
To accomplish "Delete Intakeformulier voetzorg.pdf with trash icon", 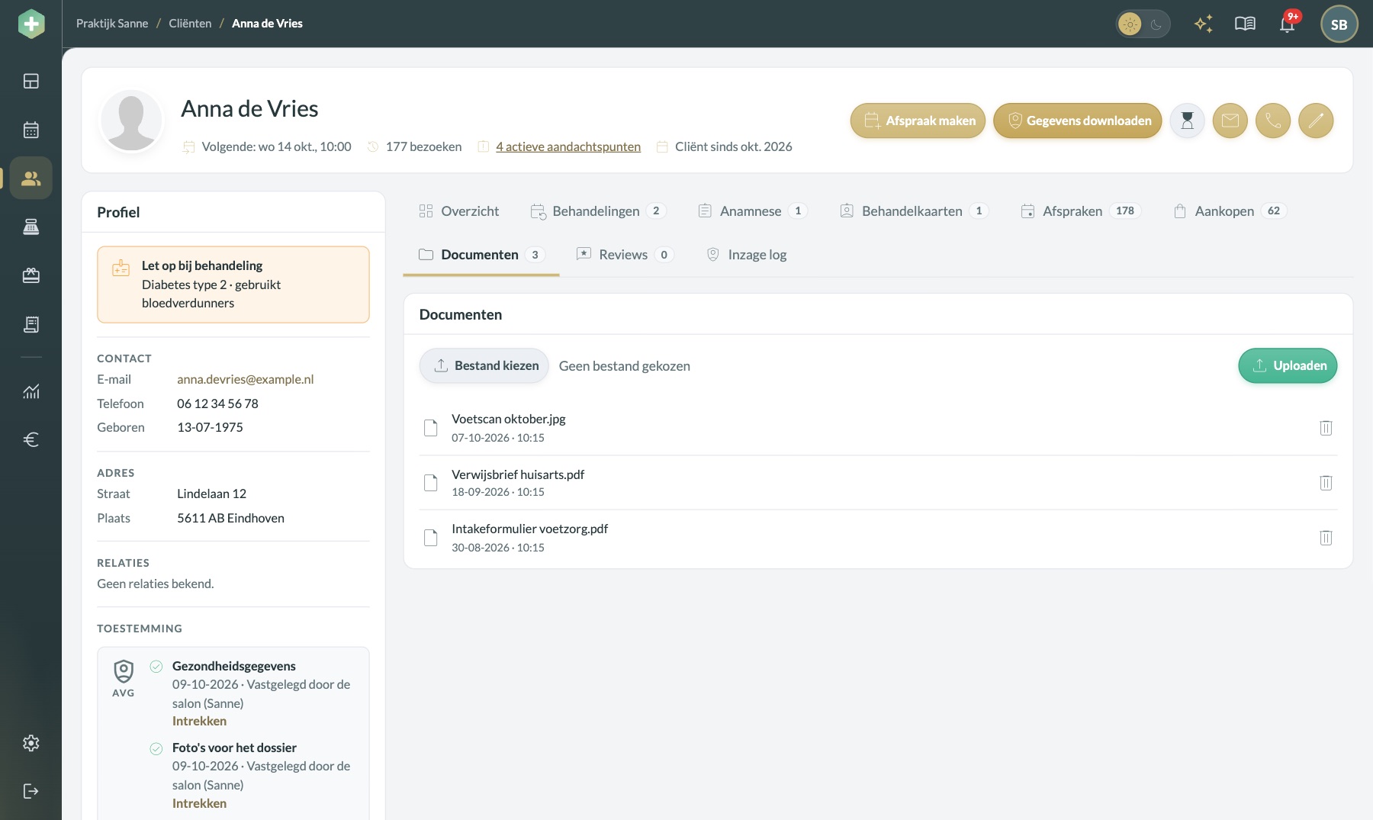I will point(1326,538).
